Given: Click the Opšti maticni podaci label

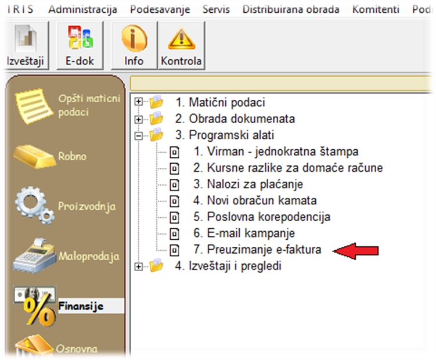Looking at the screenshot, I should coord(89,105).
